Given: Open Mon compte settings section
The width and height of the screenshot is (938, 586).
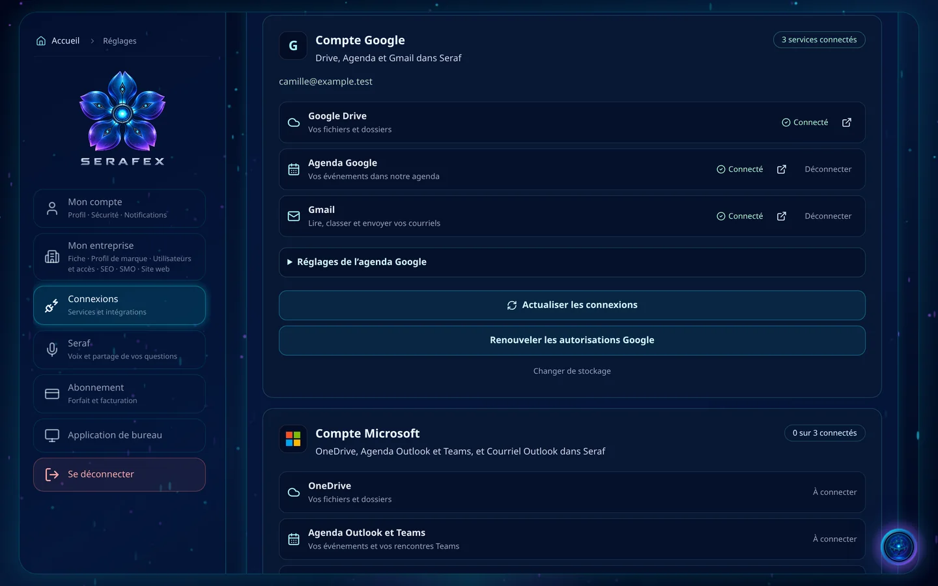Looking at the screenshot, I should (119, 208).
